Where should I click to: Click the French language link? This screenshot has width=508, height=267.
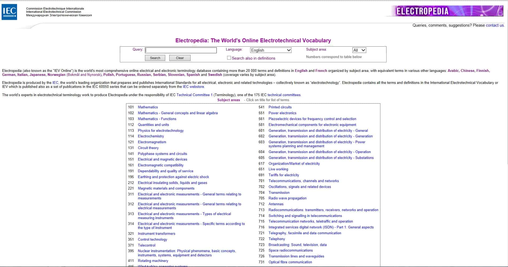click(x=321, y=71)
